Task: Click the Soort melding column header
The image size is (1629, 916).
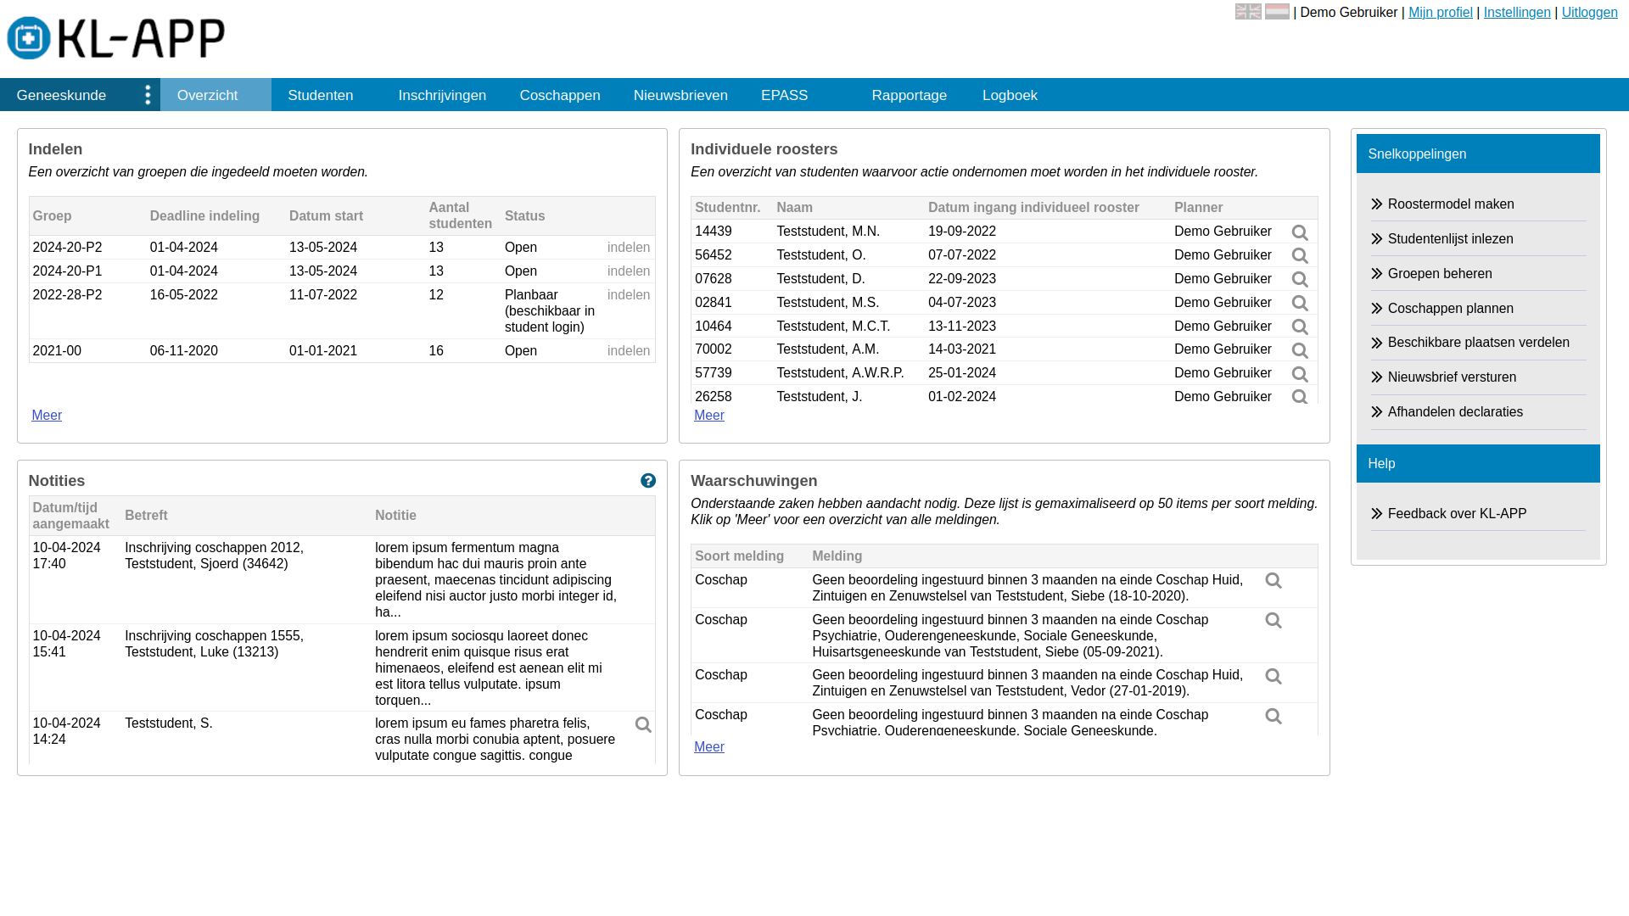Action: click(739, 556)
